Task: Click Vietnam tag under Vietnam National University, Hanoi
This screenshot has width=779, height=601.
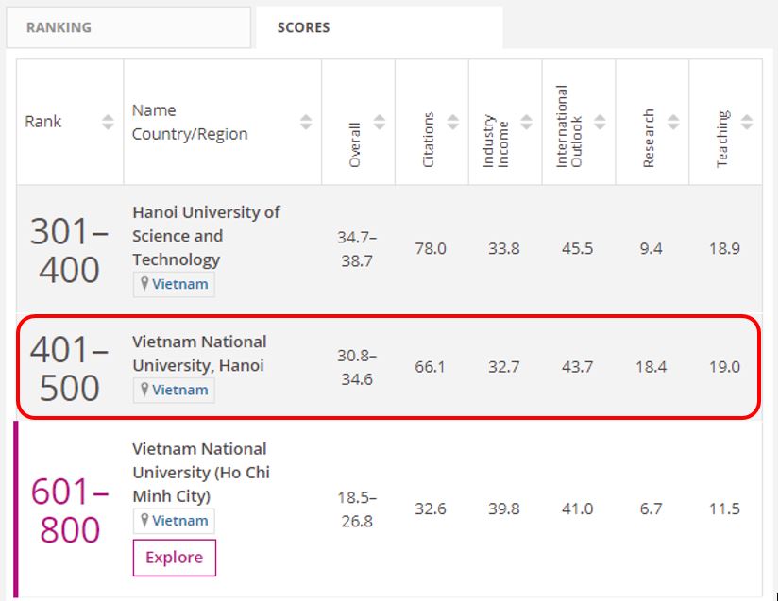Action: [x=174, y=390]
